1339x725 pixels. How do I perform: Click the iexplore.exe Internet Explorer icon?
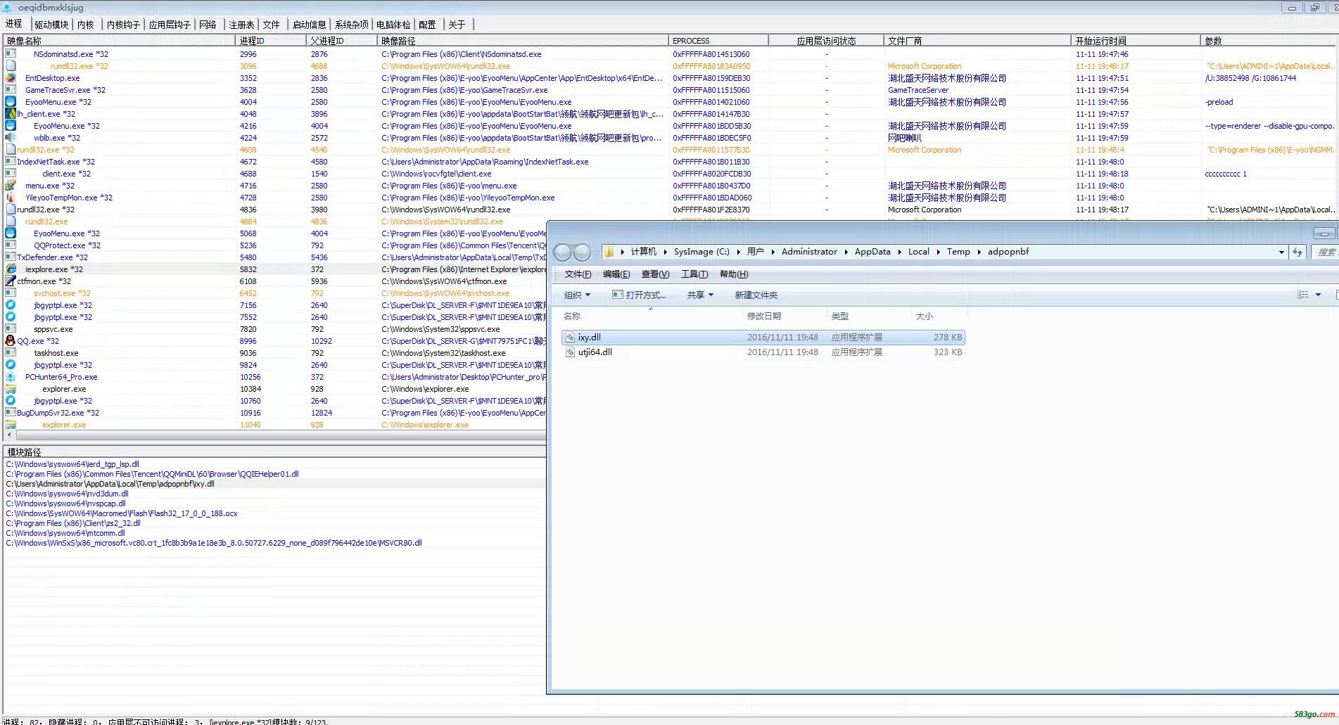tap(11, 269)
